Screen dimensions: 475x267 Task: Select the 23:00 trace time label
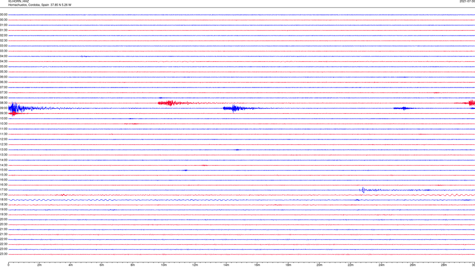click(x=3, y=249)
